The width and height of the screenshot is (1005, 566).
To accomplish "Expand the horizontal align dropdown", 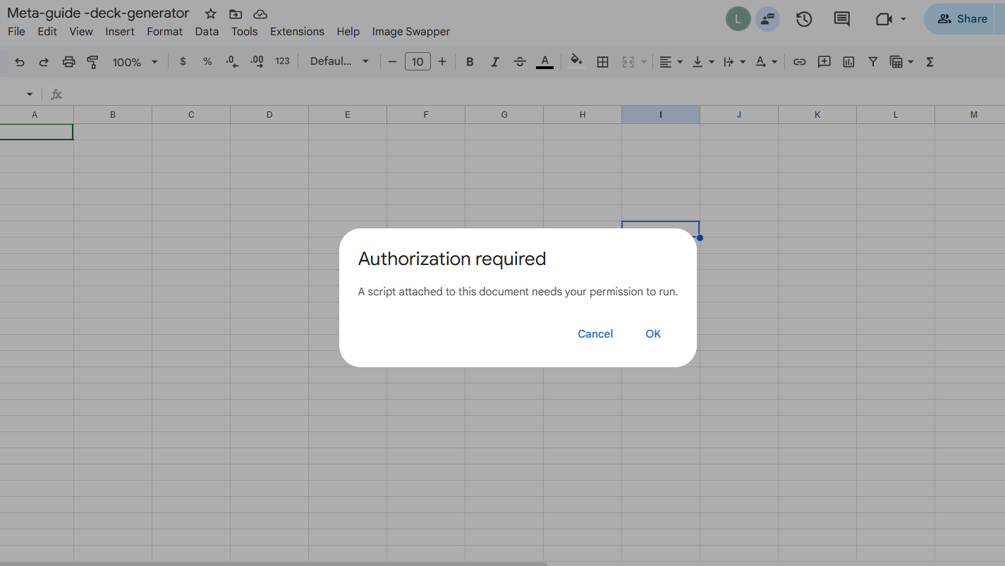I will point(671,62).
